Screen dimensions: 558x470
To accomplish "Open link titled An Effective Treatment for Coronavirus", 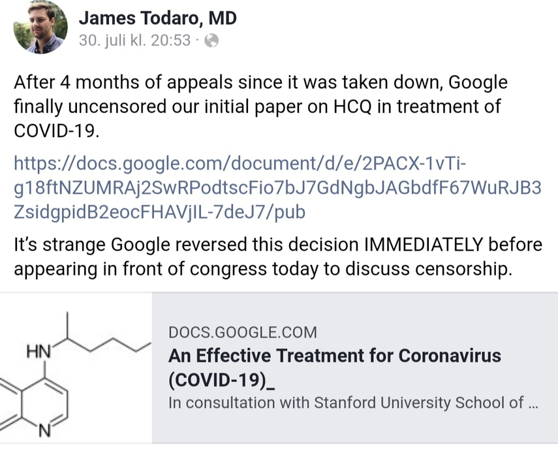I will [x=335, y=356].
